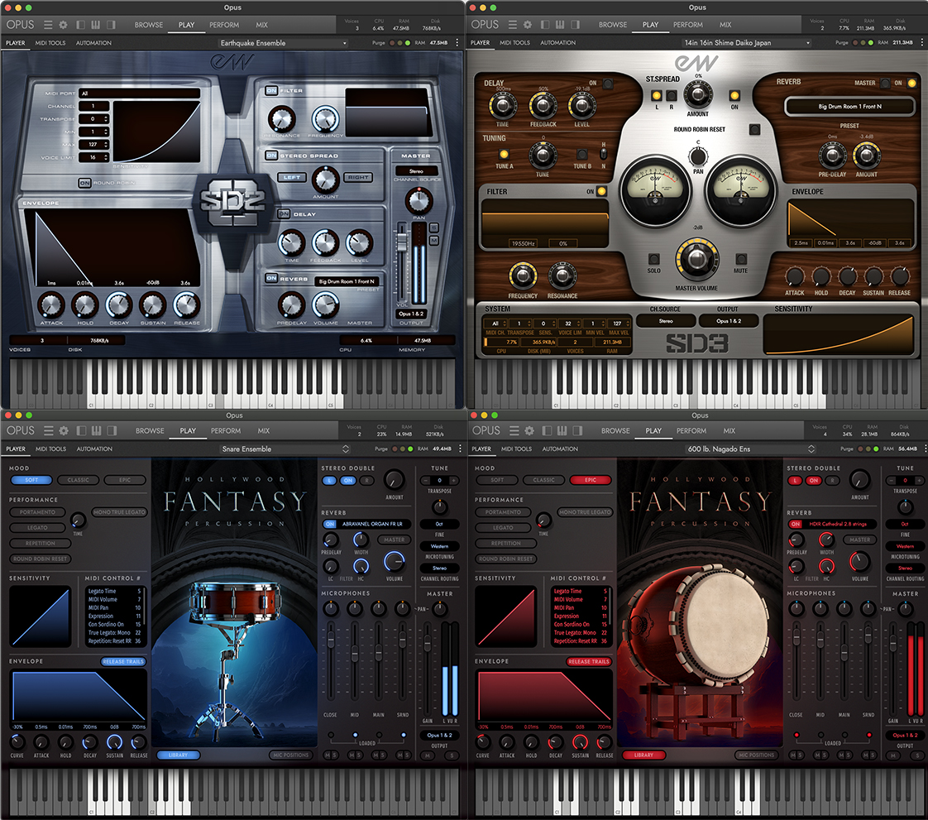This screenshot has width=928, height=820.
Task: Open settings gear in Nagado Ens window
Action: [x=529, y=430]
